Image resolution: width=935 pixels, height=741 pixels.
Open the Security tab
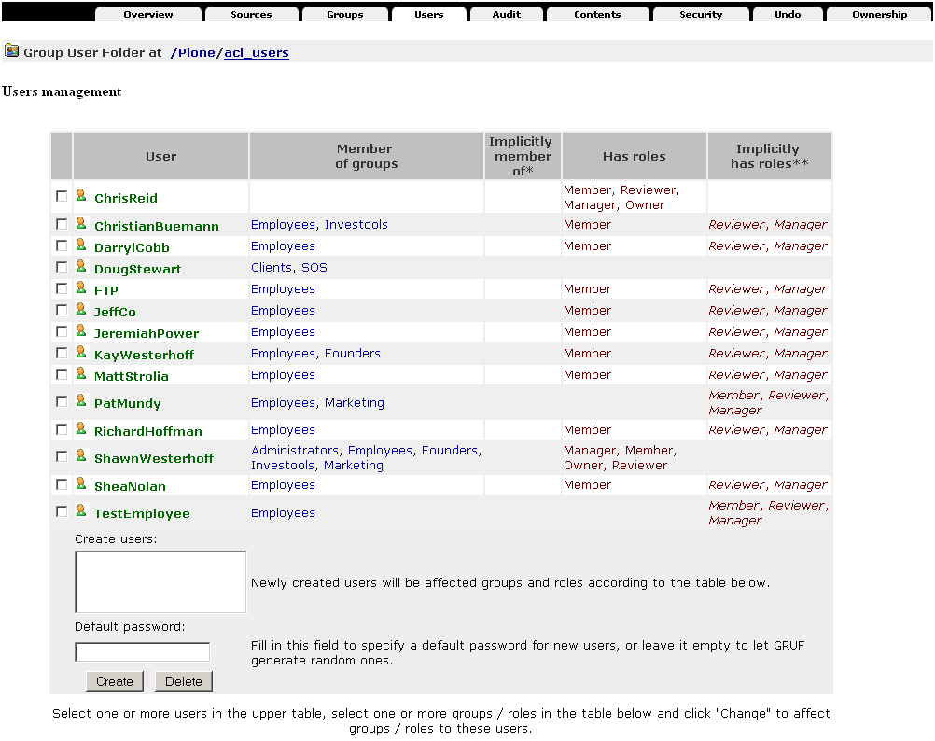click(701, 15)
